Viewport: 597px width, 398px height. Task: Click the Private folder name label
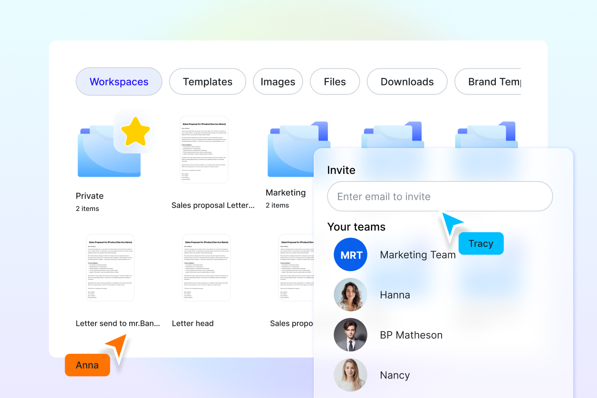90,196
